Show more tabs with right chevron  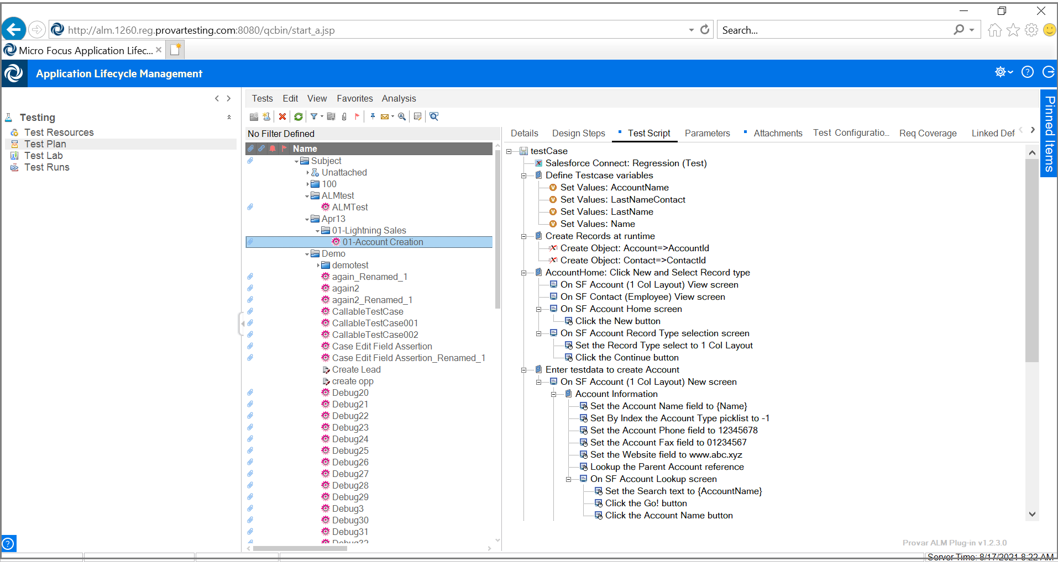point(1033,130)
